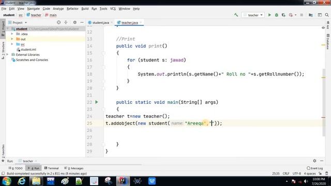The height and width of the screenshot is (186, 331).
Task: Open Run panel settings gear
Action: coord(314,161)
